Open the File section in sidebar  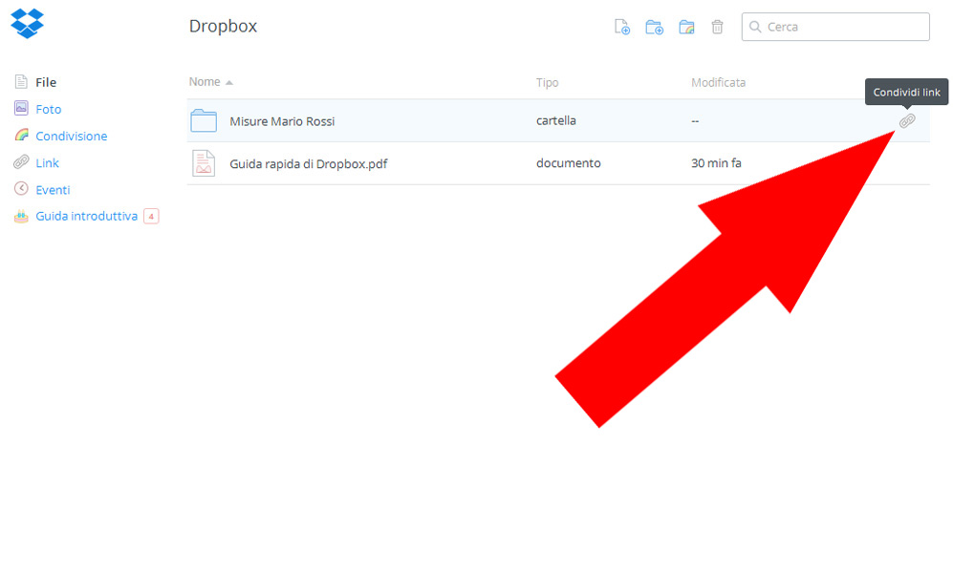click(x=46, y=82)
